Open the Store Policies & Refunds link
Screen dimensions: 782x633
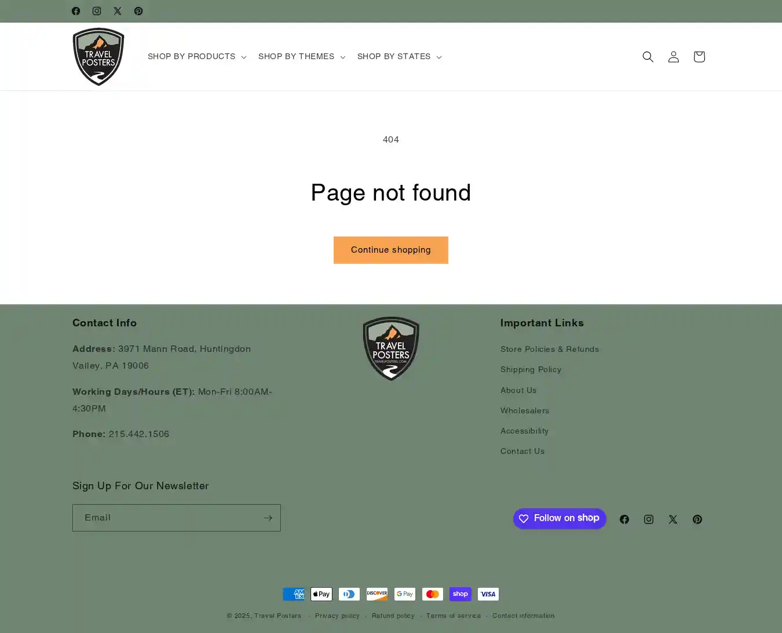click(x=549, y=349)
